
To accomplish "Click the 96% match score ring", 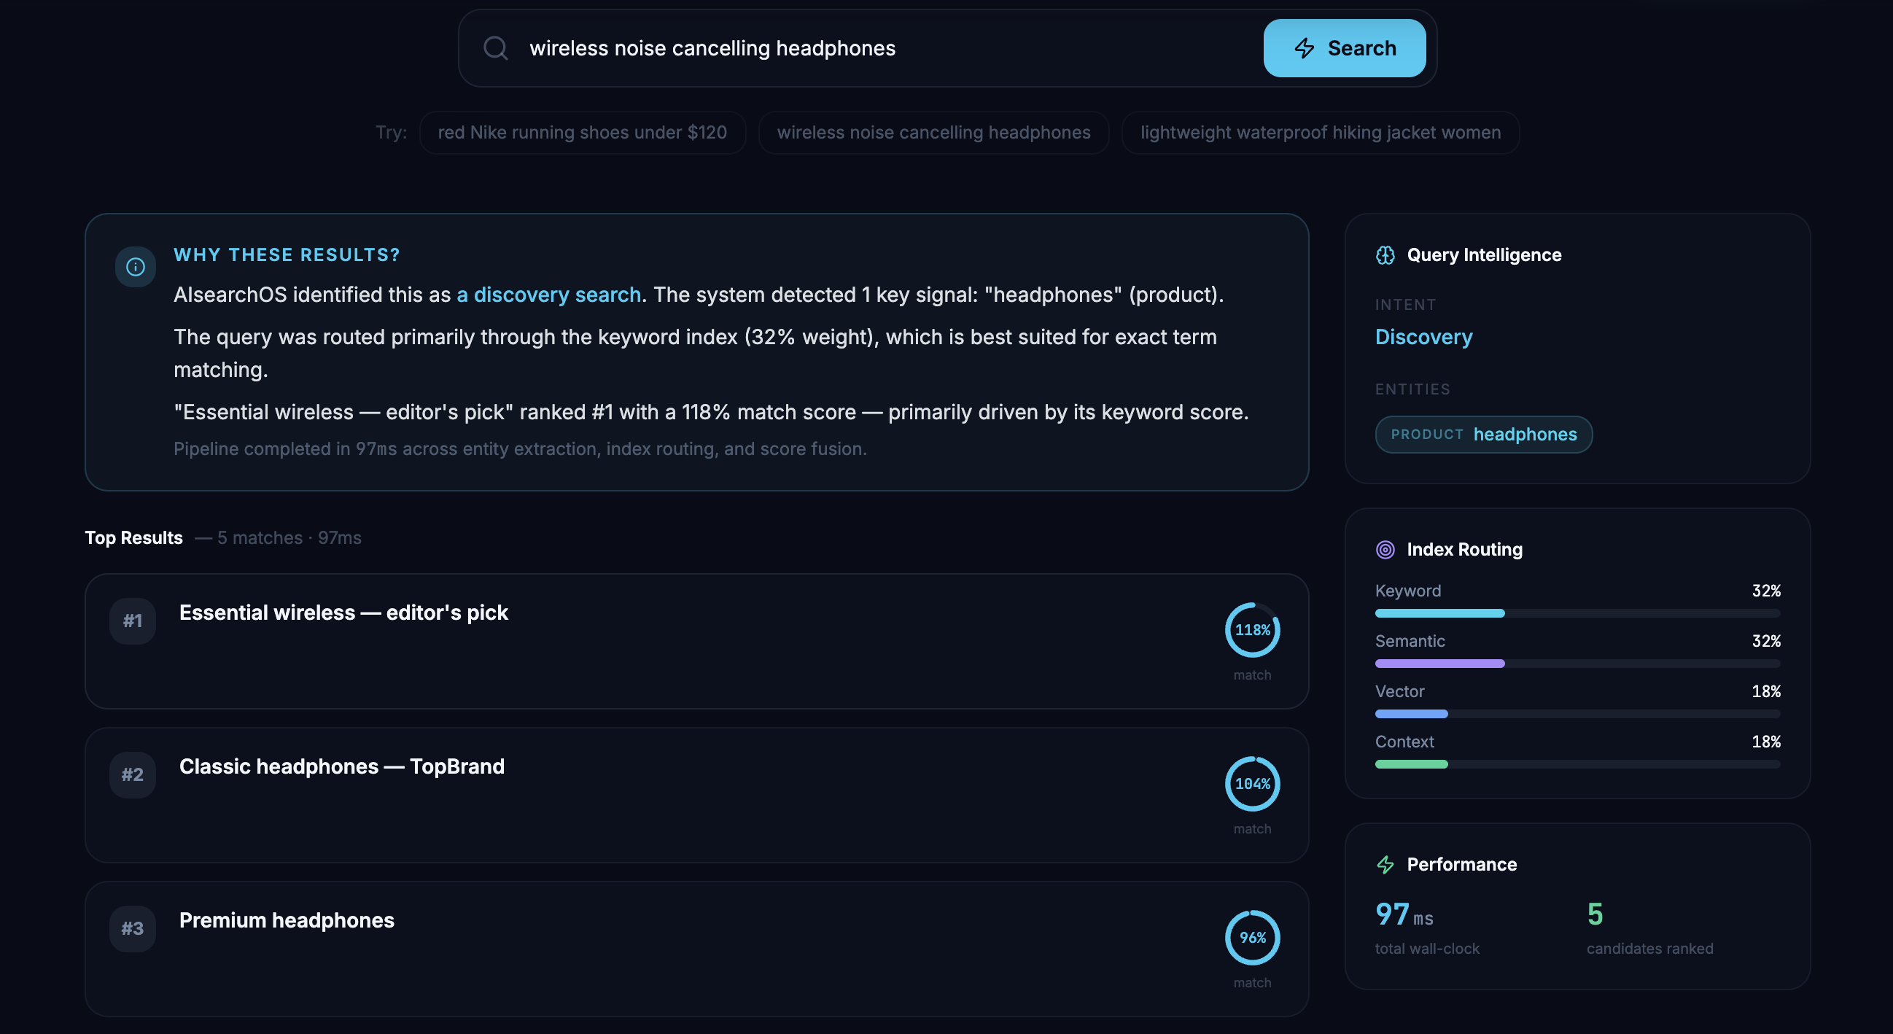I will [x=1252, y=938].
